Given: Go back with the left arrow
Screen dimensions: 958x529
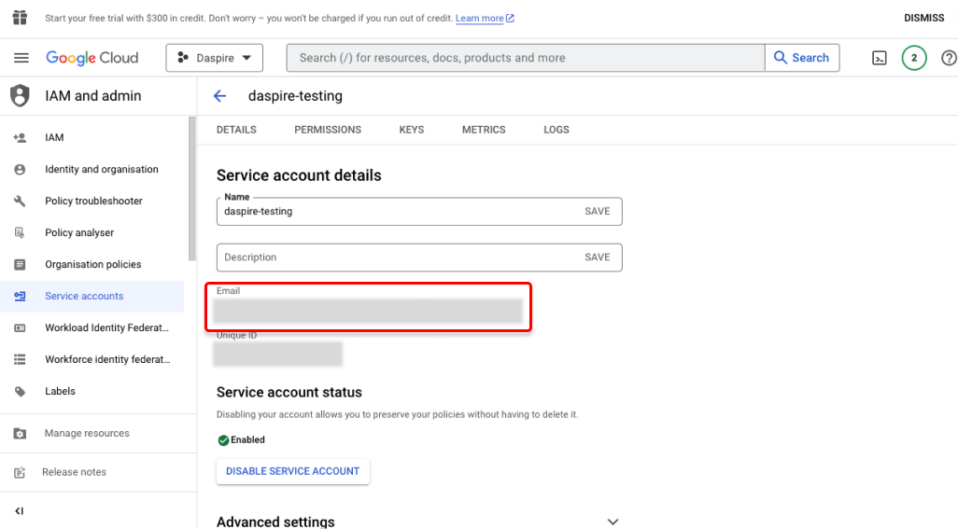Looking at the screenshot, I should [220, 96].
